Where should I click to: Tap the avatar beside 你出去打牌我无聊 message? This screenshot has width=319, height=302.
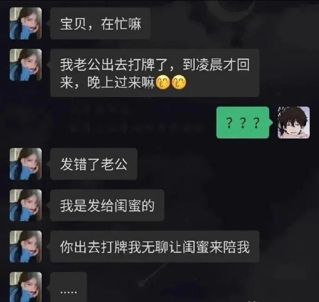tap(25, 247)
